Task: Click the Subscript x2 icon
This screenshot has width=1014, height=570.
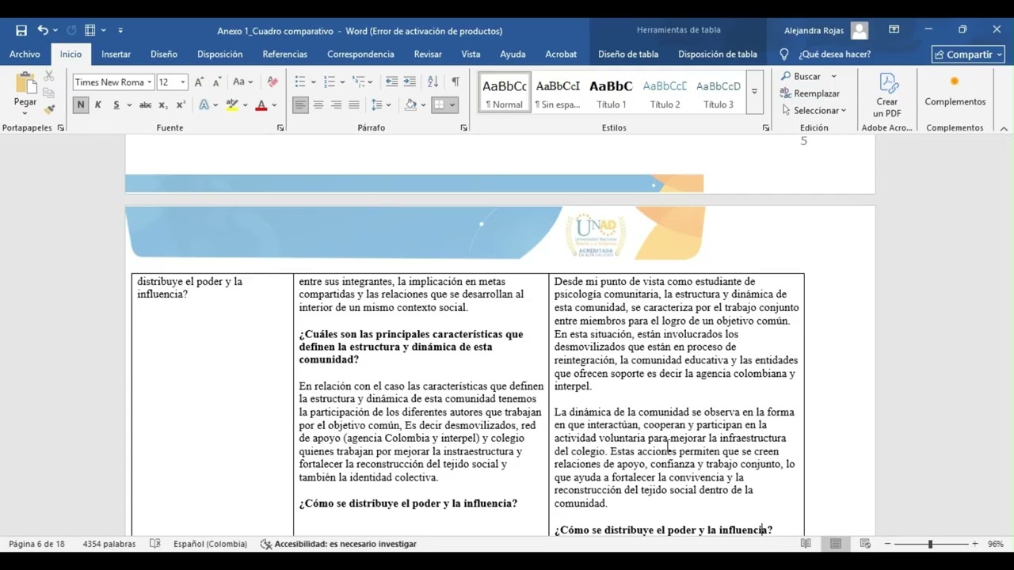Action: [x=163, y=104]
